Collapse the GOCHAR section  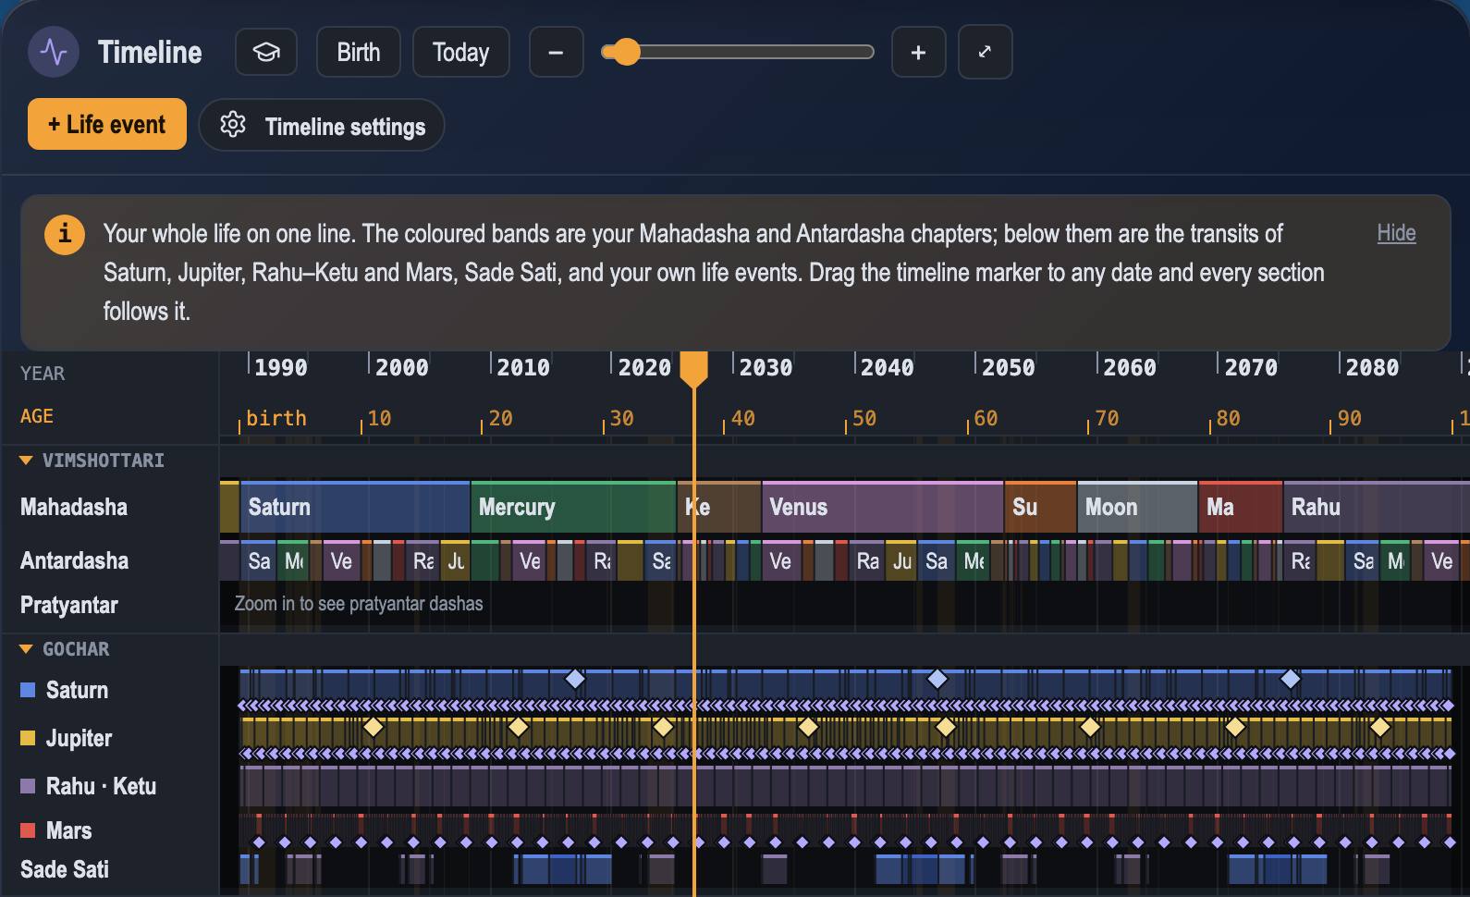(x=26, y=649)
